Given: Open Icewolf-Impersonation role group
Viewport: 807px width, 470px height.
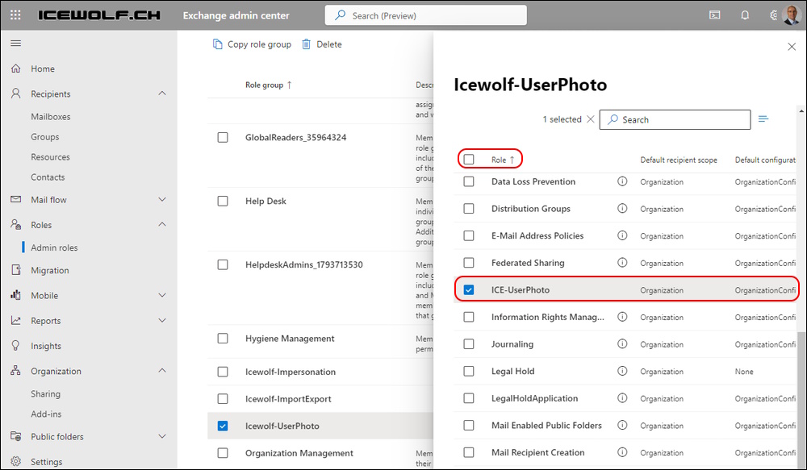Looking at the screenshot, I should pos(291,372).
